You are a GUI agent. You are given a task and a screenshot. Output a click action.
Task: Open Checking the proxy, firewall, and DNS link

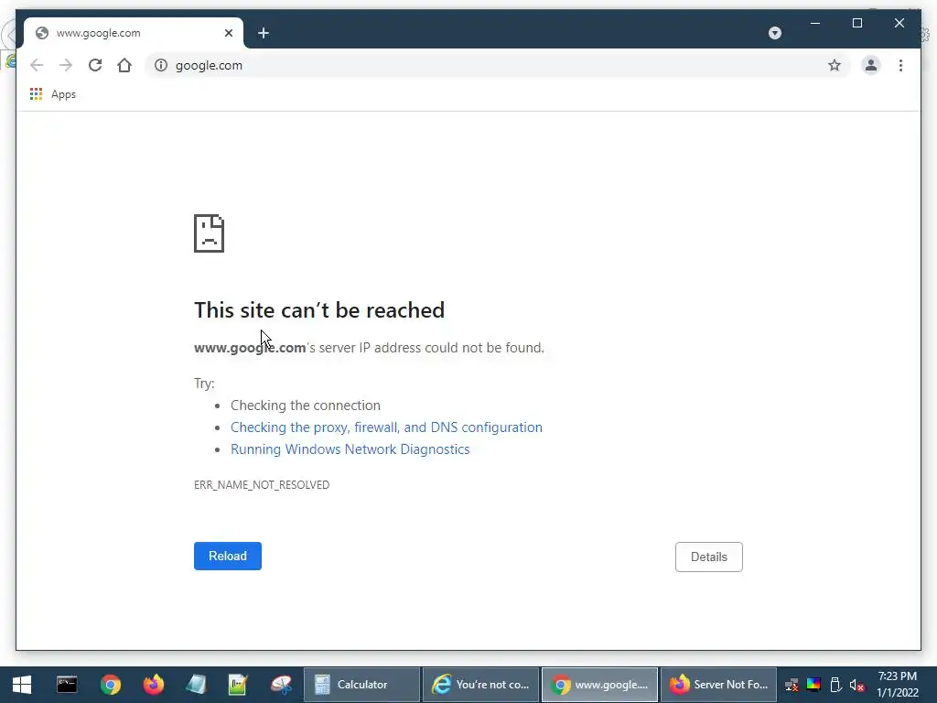(x=387, y=427)
